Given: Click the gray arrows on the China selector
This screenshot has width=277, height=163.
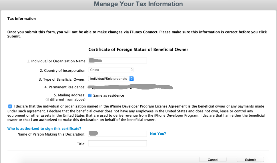Looking at the screenshot, I should (131, 70).
